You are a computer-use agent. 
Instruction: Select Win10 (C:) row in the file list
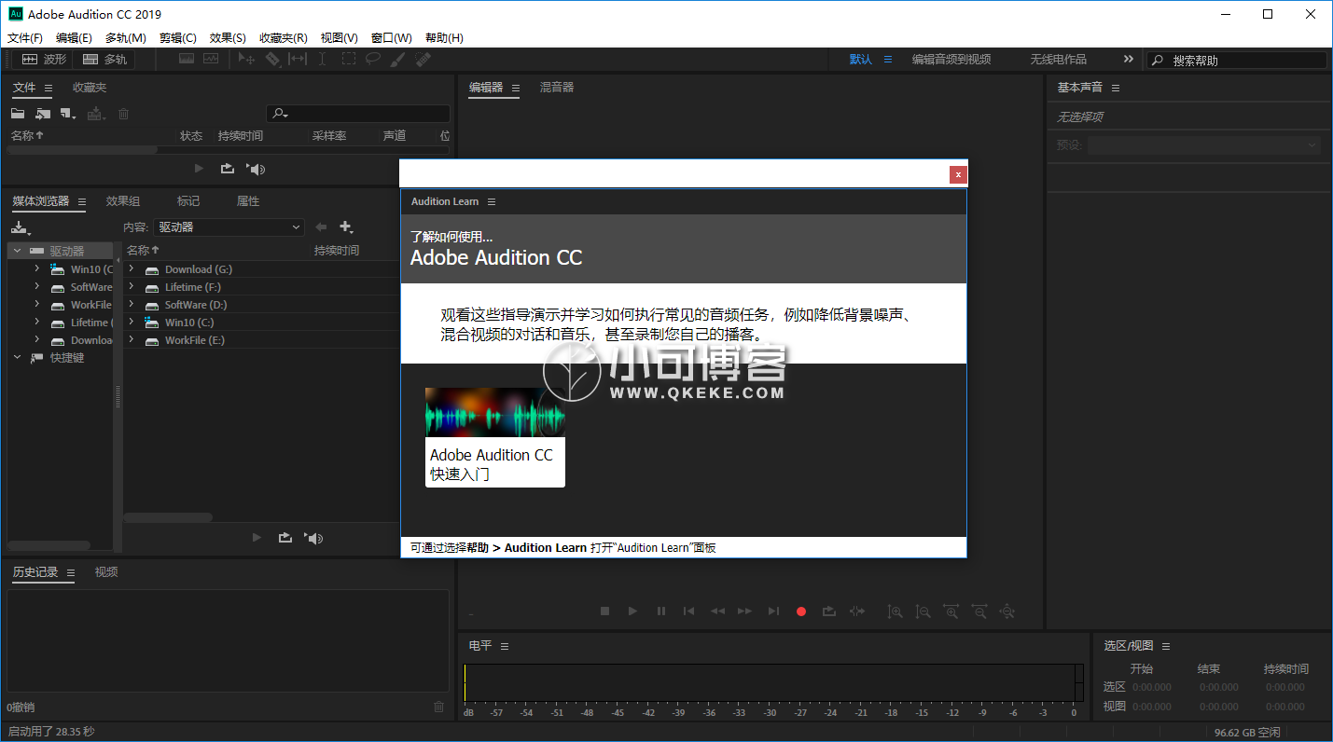coord(261,323)
